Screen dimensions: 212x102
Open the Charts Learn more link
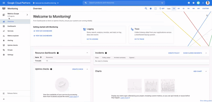tap(125, 98)
